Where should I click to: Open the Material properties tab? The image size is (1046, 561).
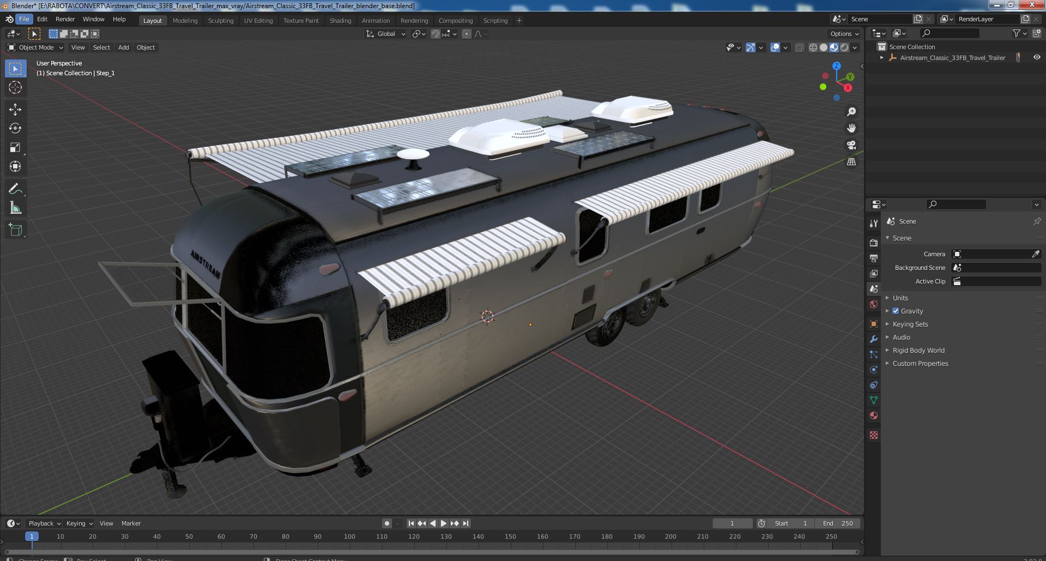(x=874, y=415)
